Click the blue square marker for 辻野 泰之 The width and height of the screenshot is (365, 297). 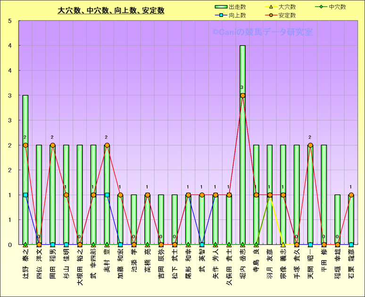(25, 195)
